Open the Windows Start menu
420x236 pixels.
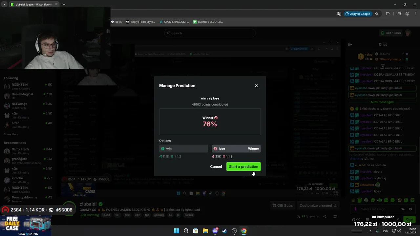point(176,231)
